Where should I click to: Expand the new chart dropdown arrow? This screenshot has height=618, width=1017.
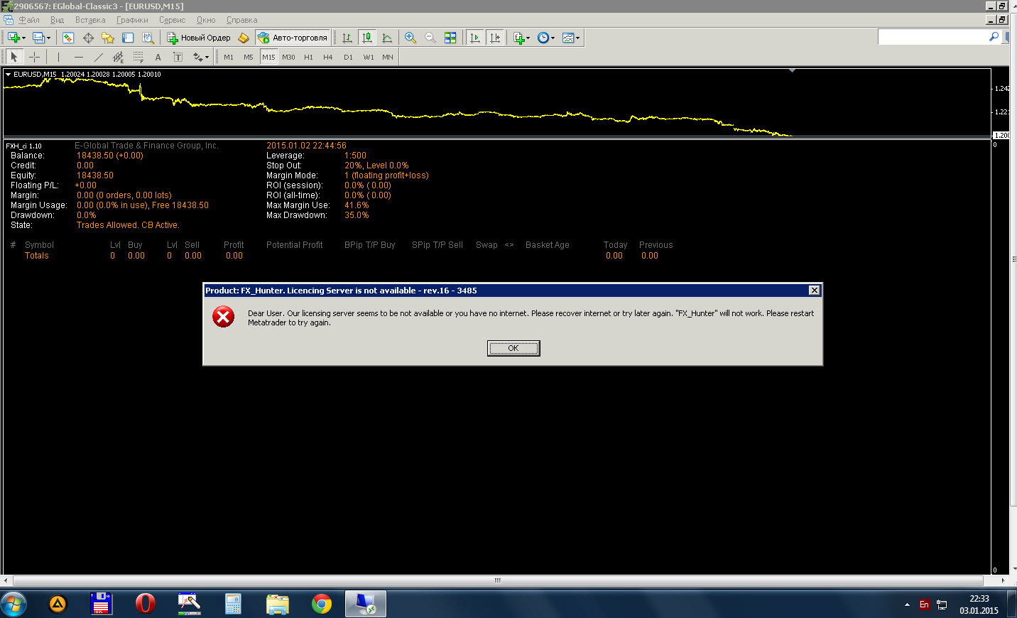click(x=23, y=38)
